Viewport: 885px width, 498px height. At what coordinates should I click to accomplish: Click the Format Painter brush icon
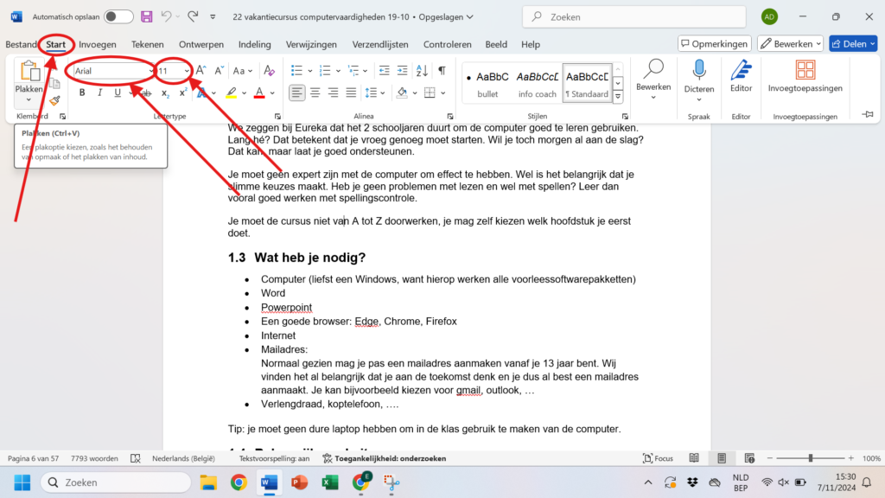(x=54, y=100)
